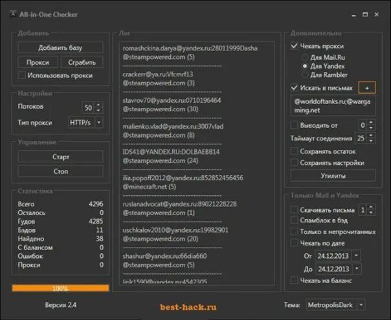Minimize the All-in-One Checker window

coord(353,15)
